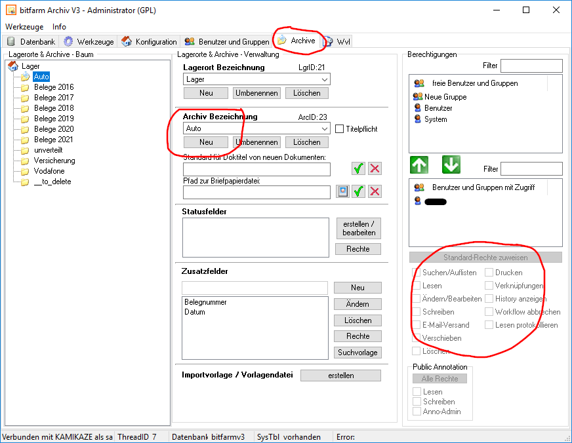Click the Vodafone folder icon
Viewport: 572px width, 443px height.
click(25, 171)
